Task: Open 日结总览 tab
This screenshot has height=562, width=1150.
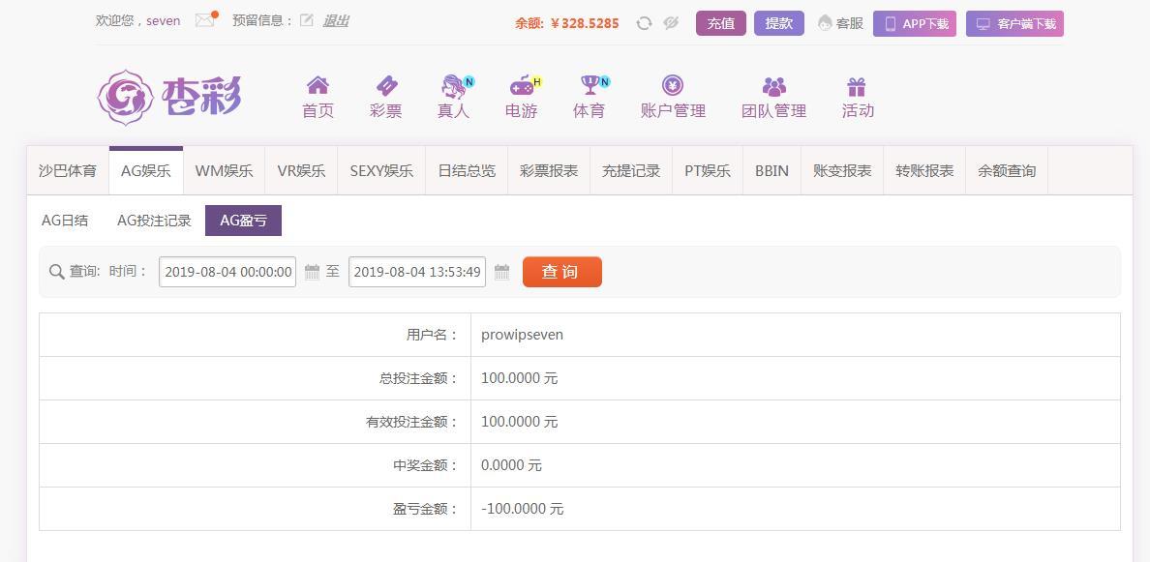Action: [x=467, y=170]
